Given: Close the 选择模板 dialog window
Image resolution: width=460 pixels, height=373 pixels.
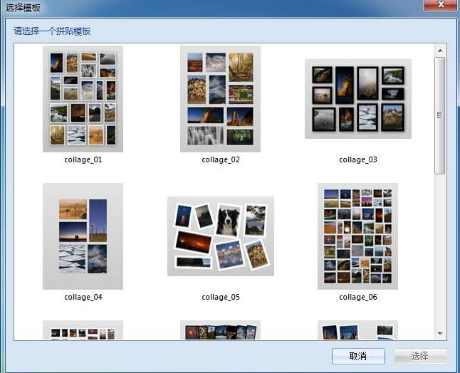Looking at the screenshot, I should point(439,6).
